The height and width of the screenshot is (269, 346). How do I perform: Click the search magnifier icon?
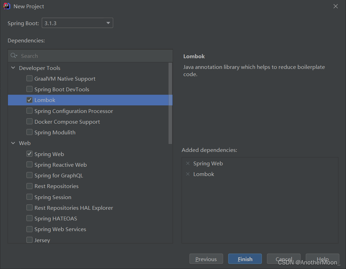coord(13,55)
